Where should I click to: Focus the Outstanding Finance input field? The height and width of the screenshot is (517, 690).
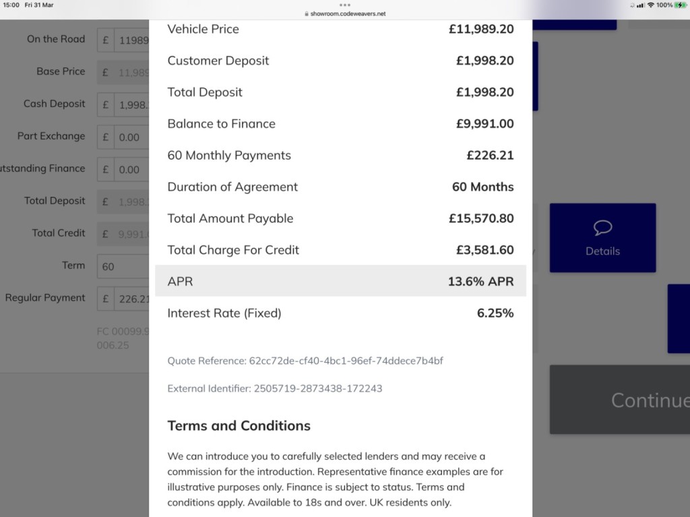133,169
